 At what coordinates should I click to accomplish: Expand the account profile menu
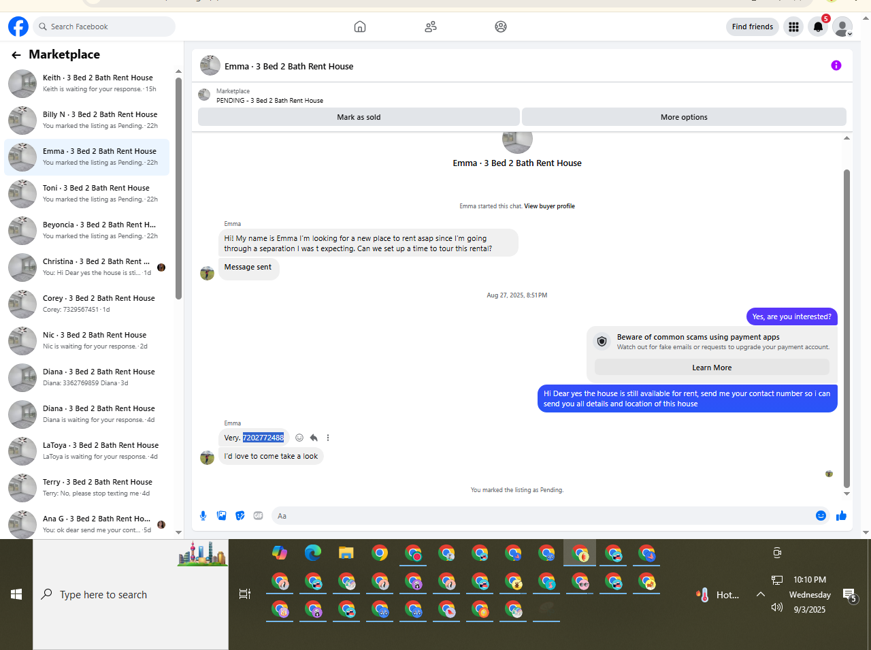click(842, 27)
